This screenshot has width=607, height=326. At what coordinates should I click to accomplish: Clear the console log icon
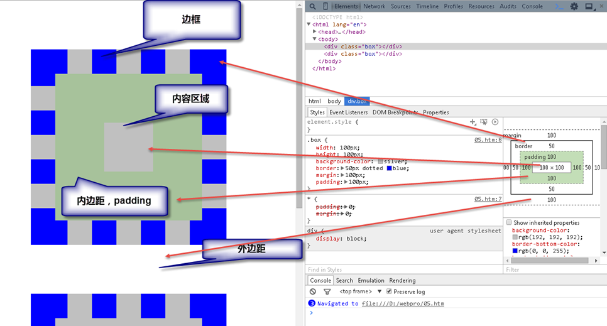(x=313, y=291)
